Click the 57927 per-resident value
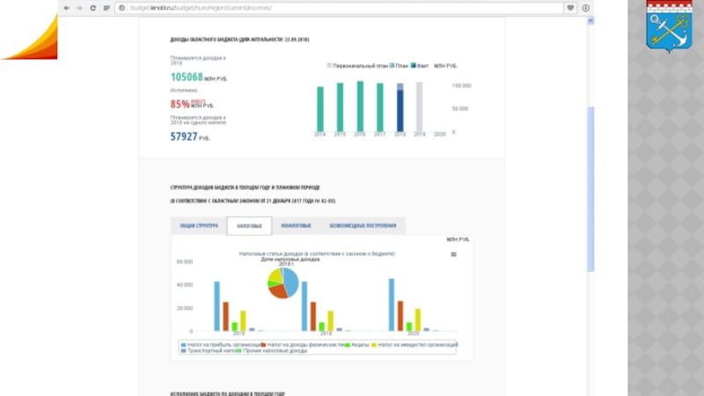The image size is (704, 396). pos(184,136)
